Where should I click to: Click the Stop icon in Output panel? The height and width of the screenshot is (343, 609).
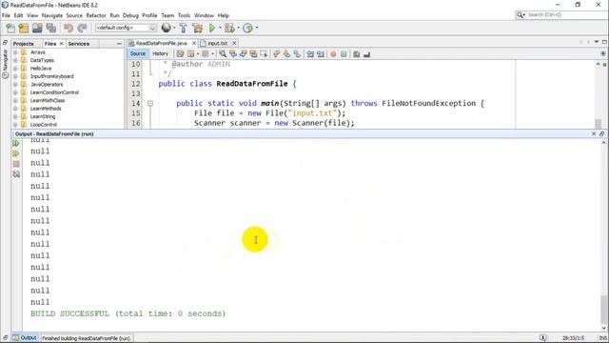click(x=16, y=164)
